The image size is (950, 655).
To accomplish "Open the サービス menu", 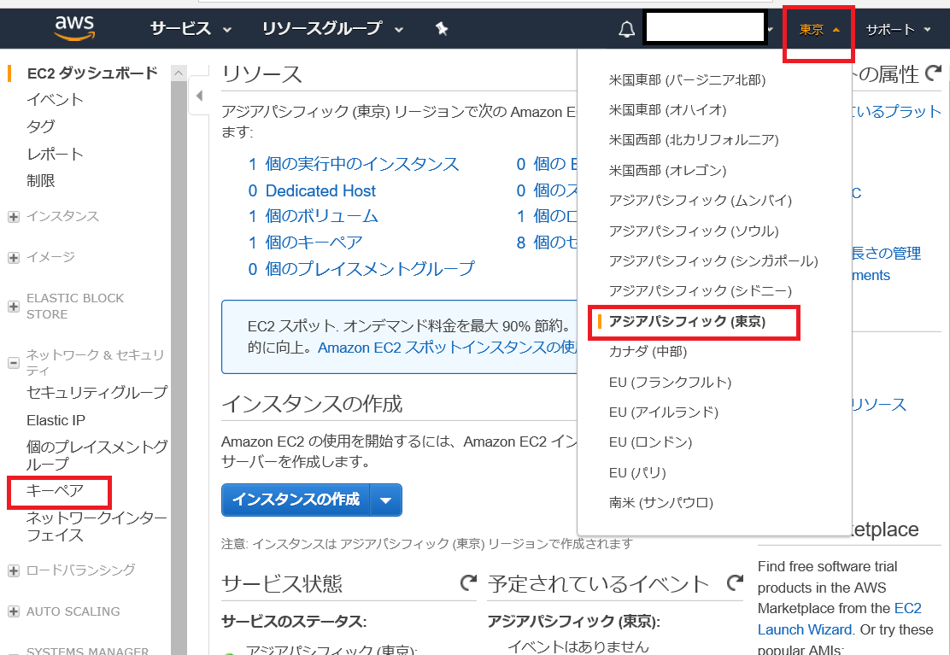I will tap(191, 28).
